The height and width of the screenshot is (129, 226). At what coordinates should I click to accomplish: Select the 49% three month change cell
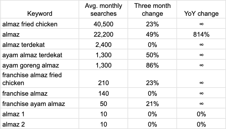tap(153, 34)
